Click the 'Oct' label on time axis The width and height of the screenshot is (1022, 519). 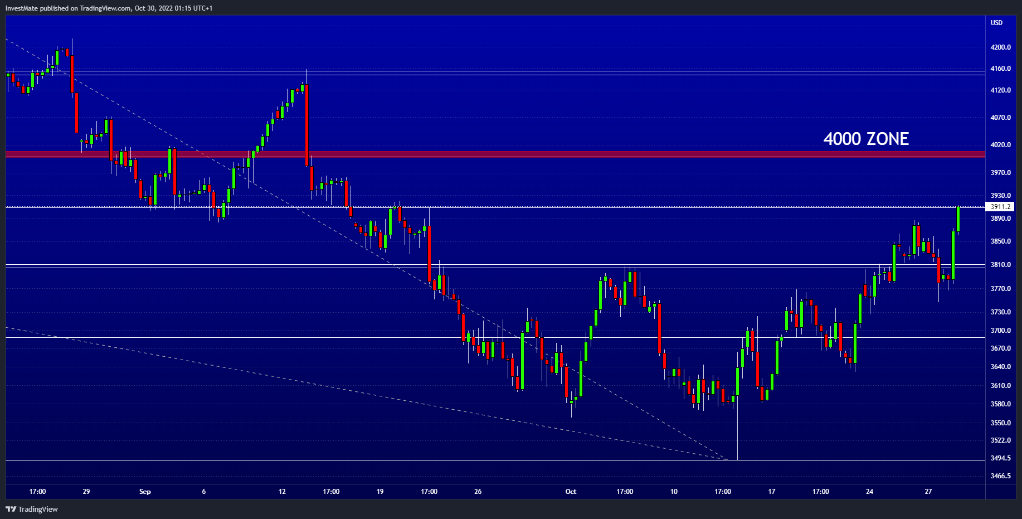pos(571,492)
